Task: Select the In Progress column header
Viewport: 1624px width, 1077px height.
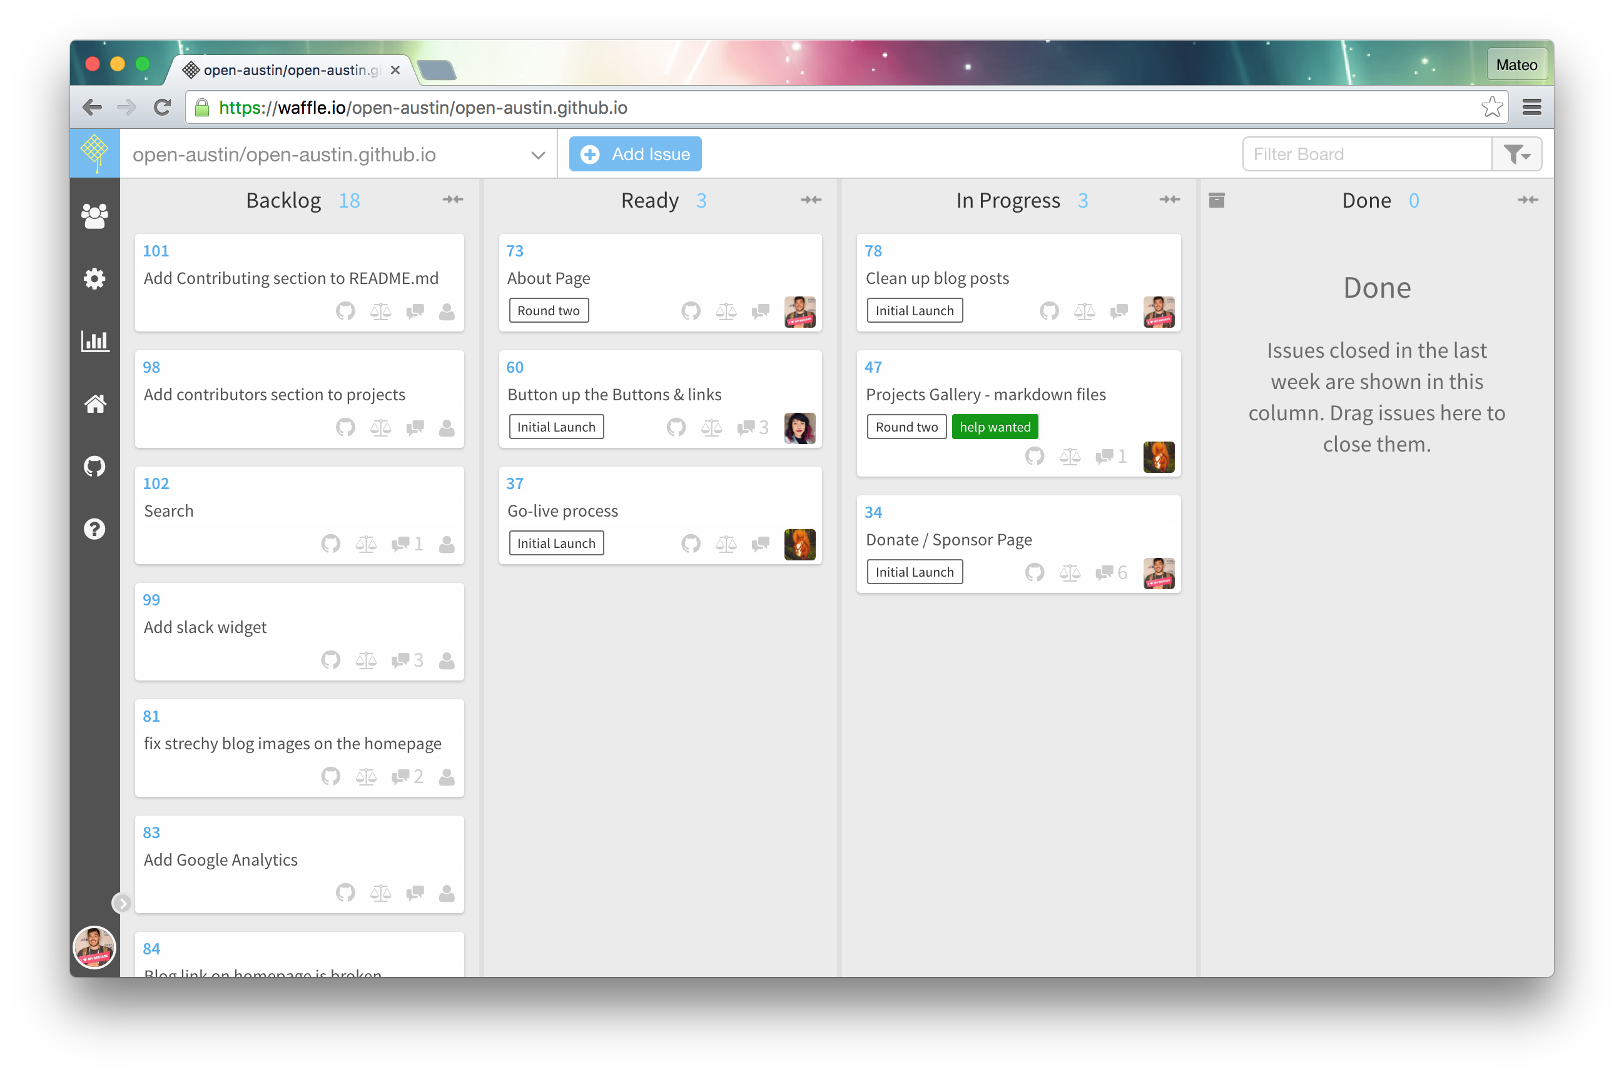Action: 1007,200
